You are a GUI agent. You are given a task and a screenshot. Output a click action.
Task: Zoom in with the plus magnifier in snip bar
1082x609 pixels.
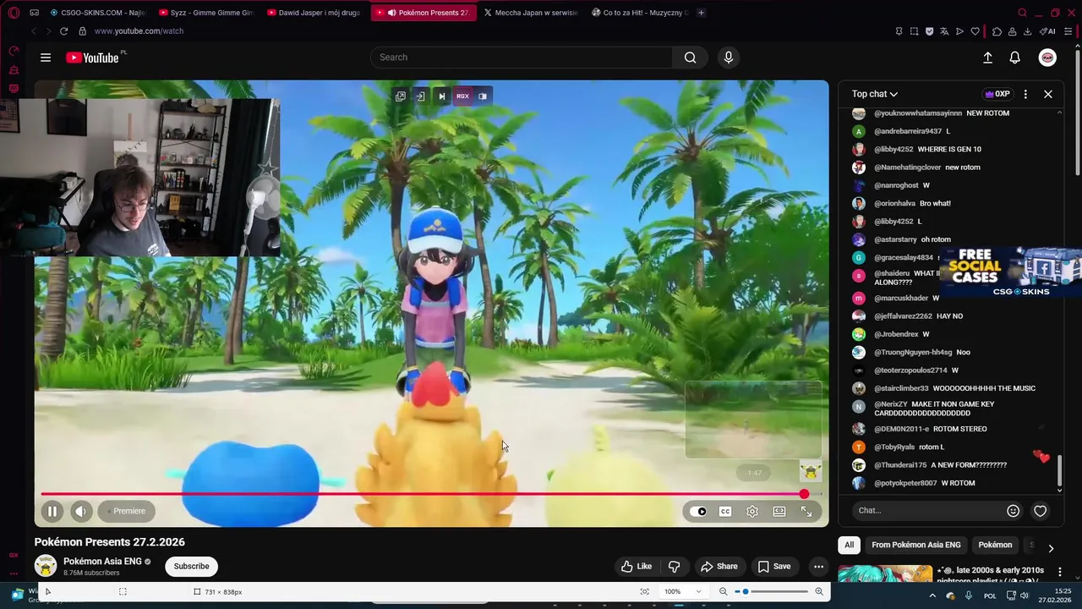(818, 592)
